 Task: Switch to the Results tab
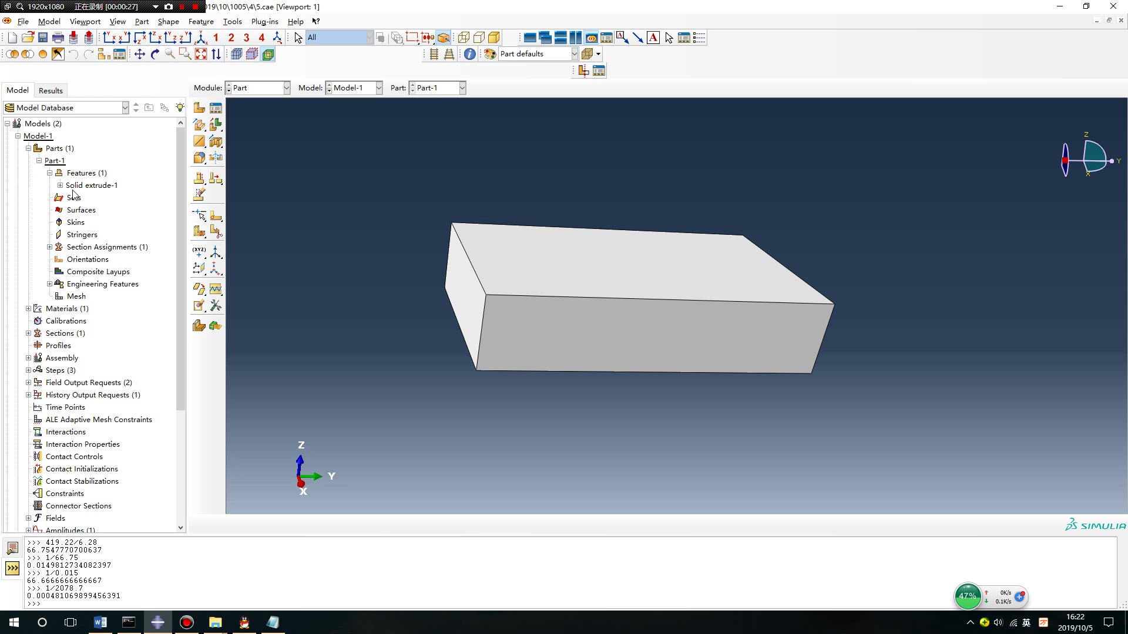coord(51,90)
